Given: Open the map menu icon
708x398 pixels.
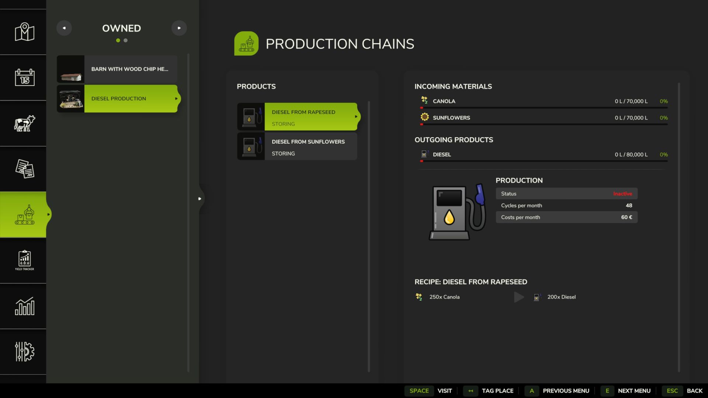Looking at the screenshot, I should click(24, 32).
